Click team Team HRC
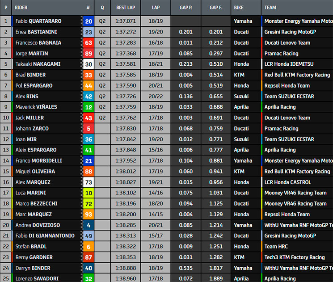Screen dimensions: 333x282 (276, 246)
